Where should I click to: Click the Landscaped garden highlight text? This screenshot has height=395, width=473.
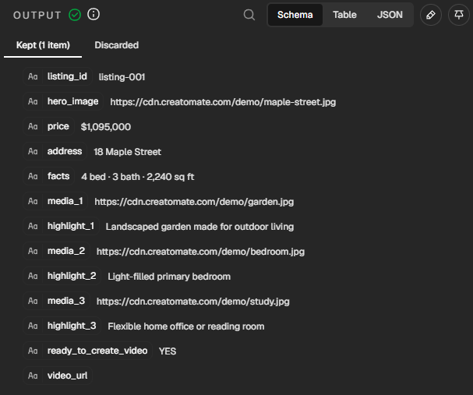click(x=199, y=227)
